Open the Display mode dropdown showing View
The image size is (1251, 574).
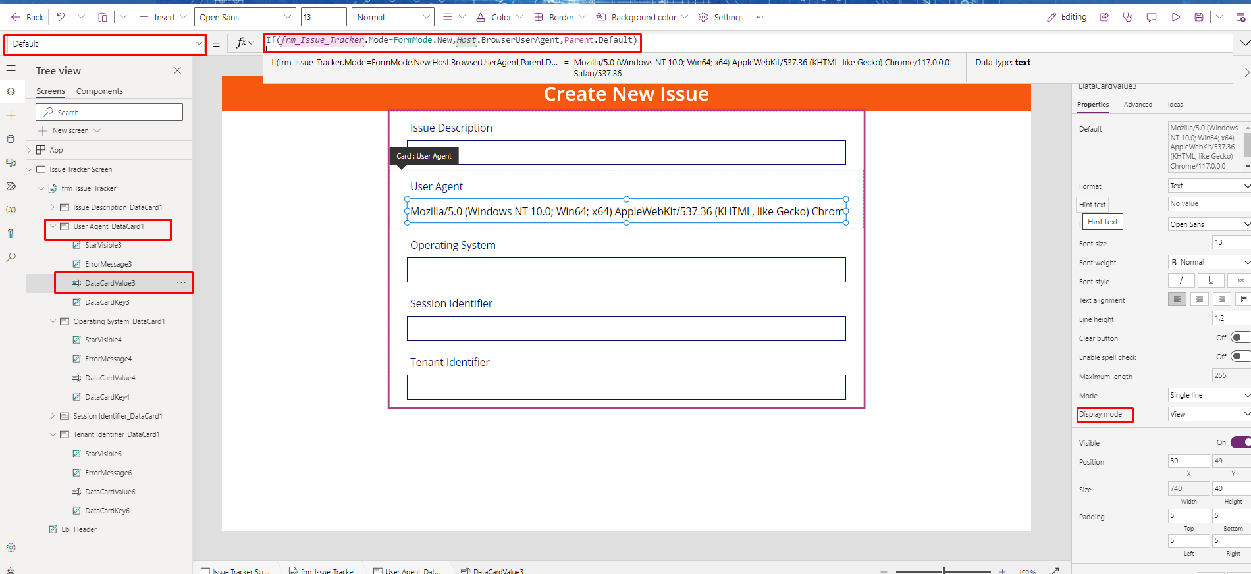[x=1209, y=414]
